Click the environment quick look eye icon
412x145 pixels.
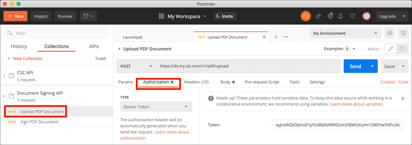pyautogui.click(x=389, y=33)
